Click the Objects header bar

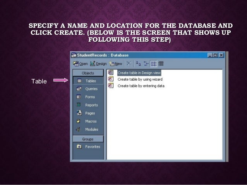[x=88, y=73]
